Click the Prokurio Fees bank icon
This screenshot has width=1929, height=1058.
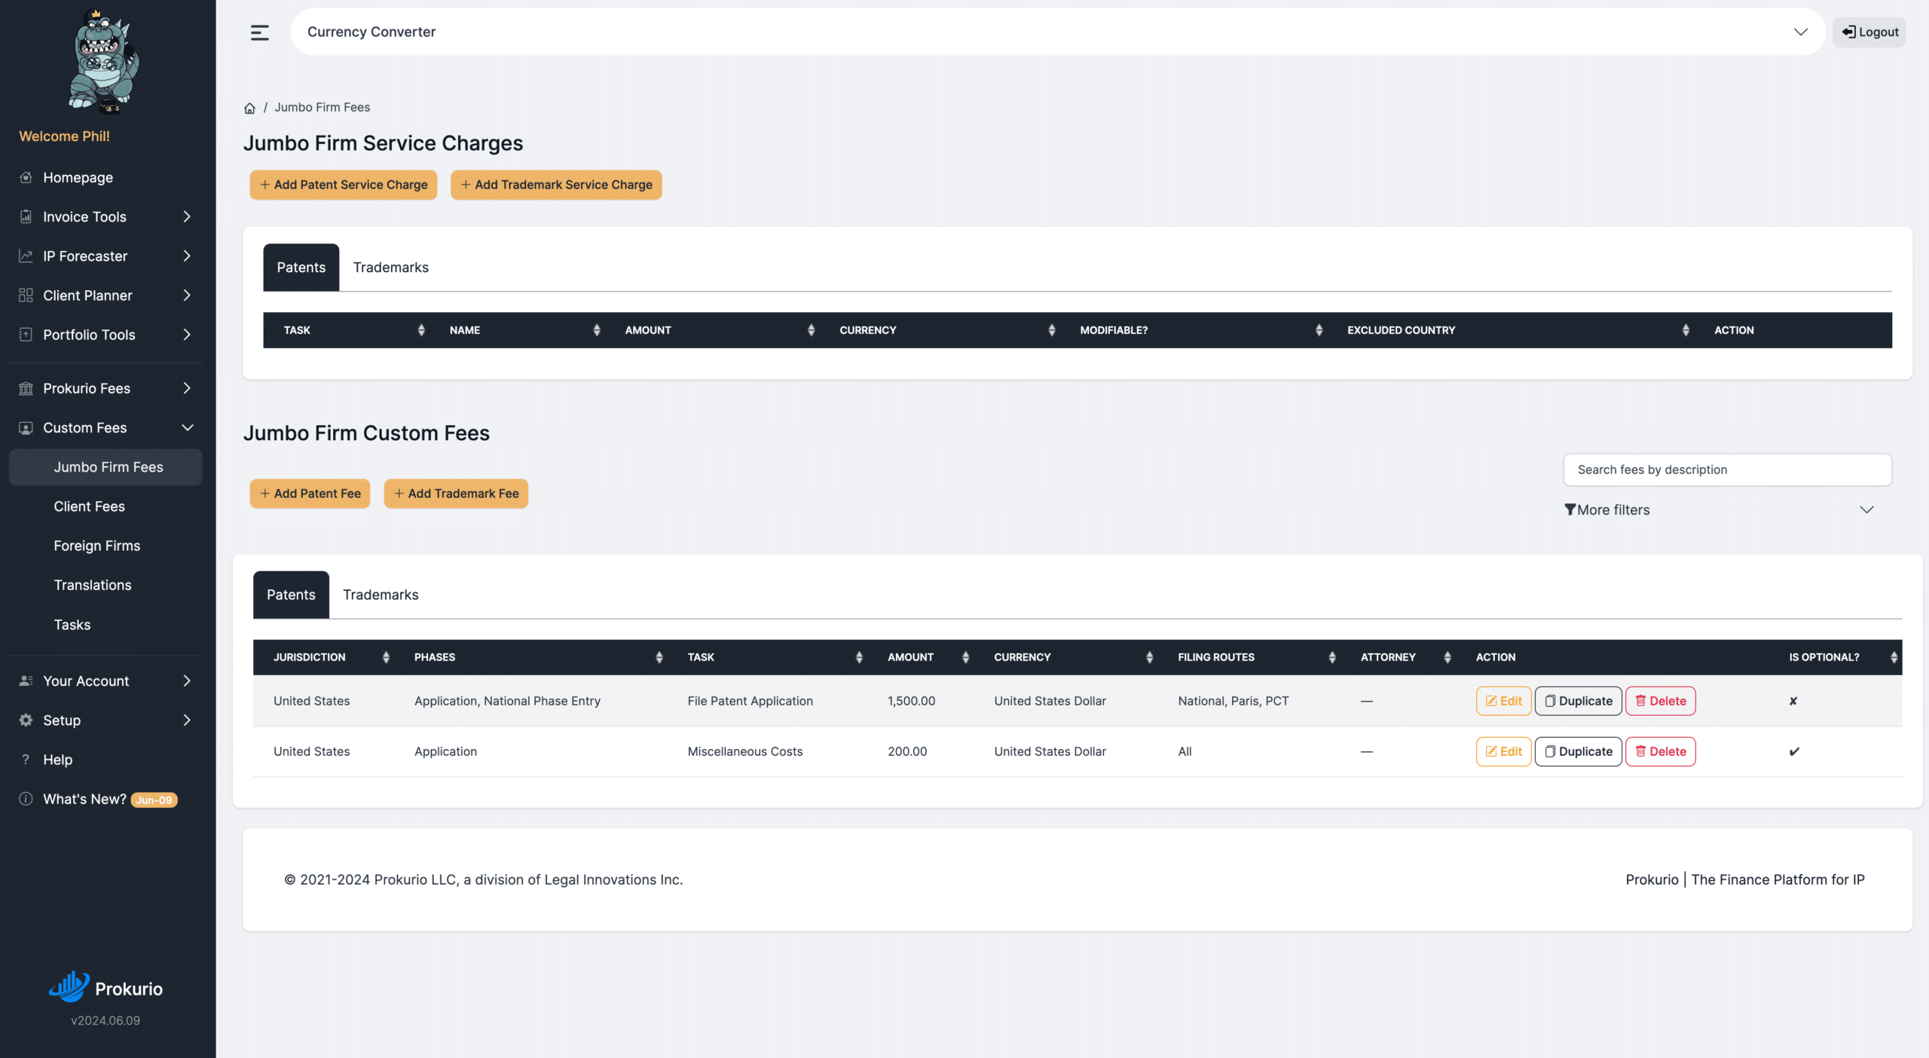click(26, 388)
